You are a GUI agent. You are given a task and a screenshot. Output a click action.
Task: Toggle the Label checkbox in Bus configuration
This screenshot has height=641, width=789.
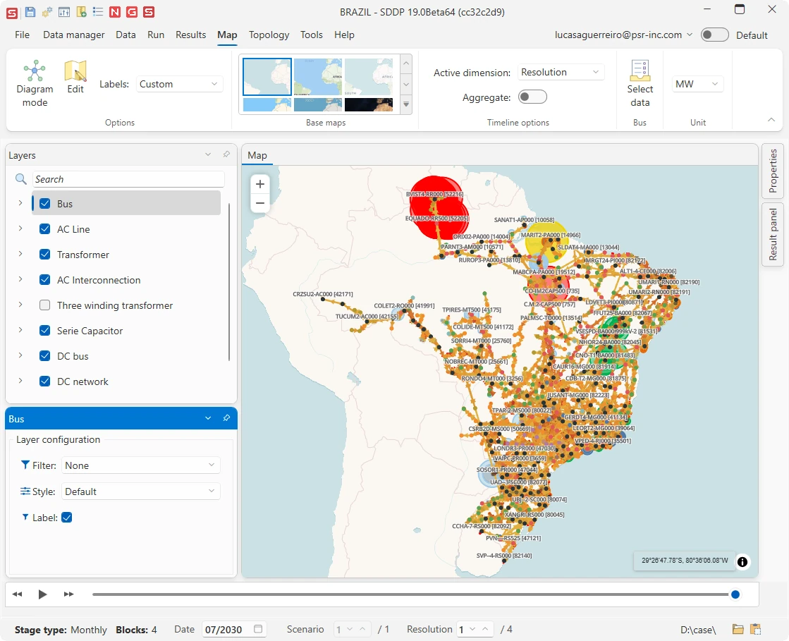pos(66,517)
